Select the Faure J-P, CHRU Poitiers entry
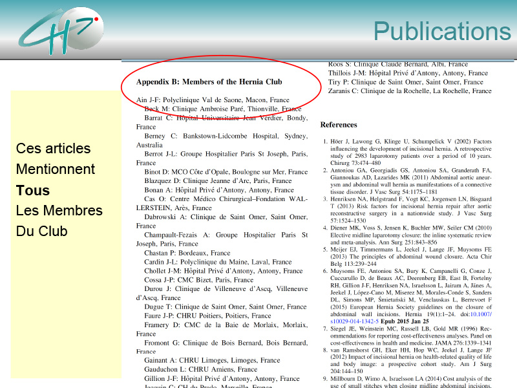This screenshot has height=388, width=517. (x=207, y=316)
